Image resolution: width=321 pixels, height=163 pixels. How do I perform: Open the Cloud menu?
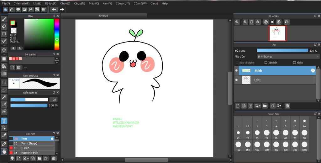click(x=154, y=3)
